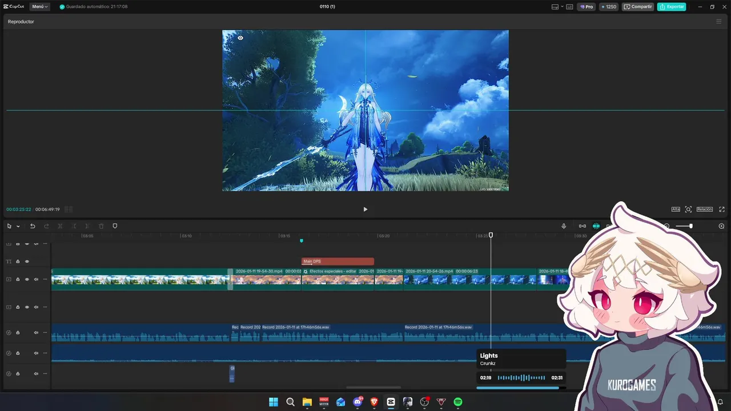Select the Main DPS text clip
This screenshot has height=411, width=731.
coord(338,261)
